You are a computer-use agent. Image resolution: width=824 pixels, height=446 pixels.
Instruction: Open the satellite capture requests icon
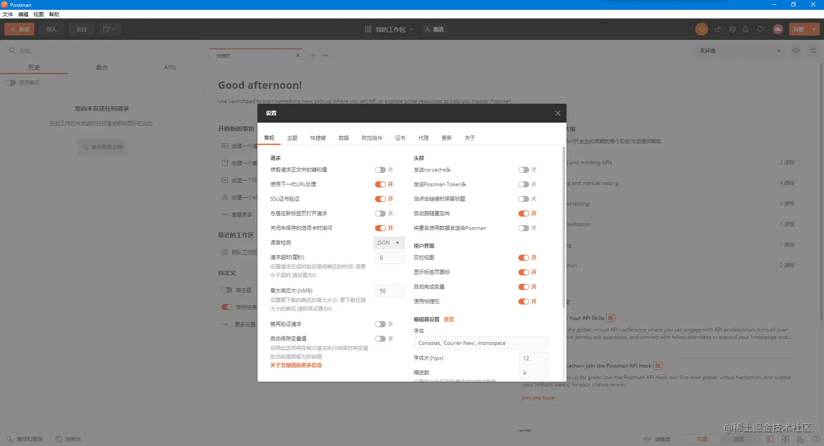pos(718,29)
